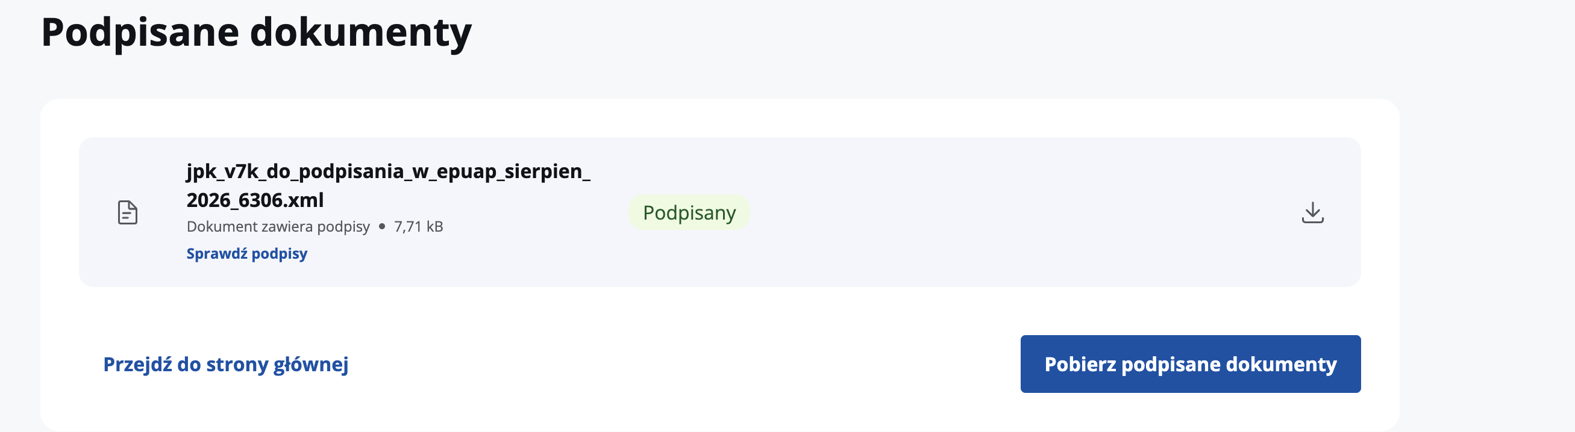Click the dot separator before file size
The height and width of the screenshot is (432, 1575).
click(382, 226)
